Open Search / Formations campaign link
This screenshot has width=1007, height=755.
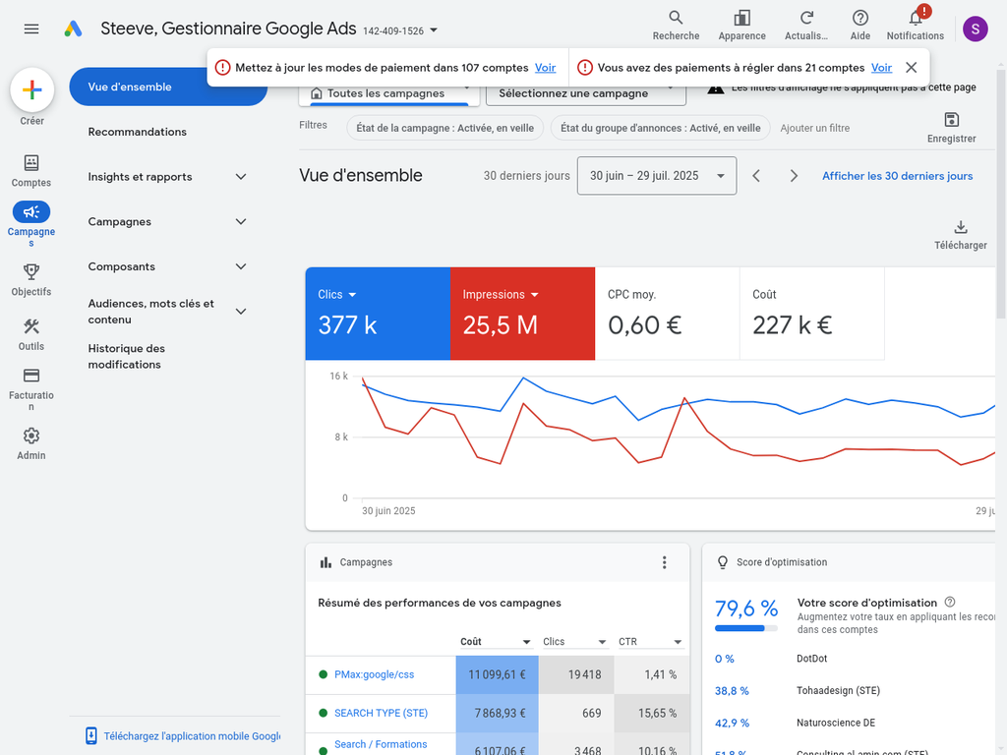381,745
